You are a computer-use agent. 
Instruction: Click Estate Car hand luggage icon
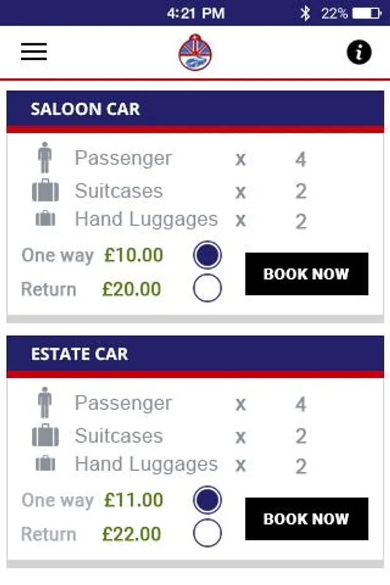pyautogui.click(x=45, y=464)
